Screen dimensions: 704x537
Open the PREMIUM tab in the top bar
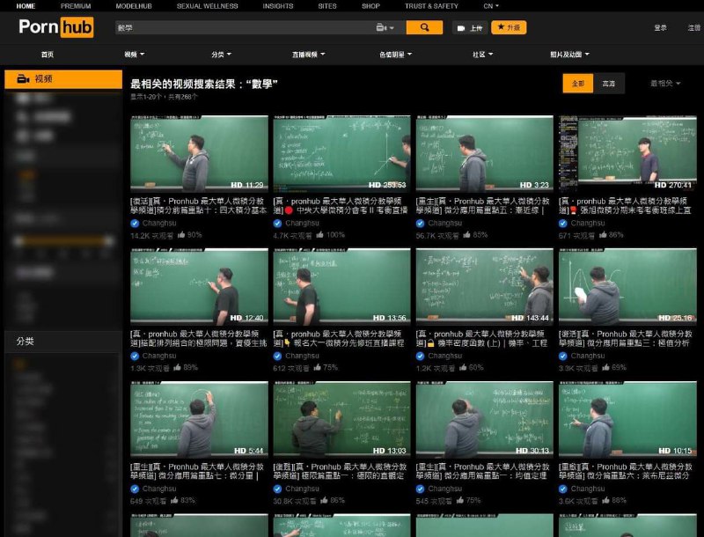tap(76, 6)
